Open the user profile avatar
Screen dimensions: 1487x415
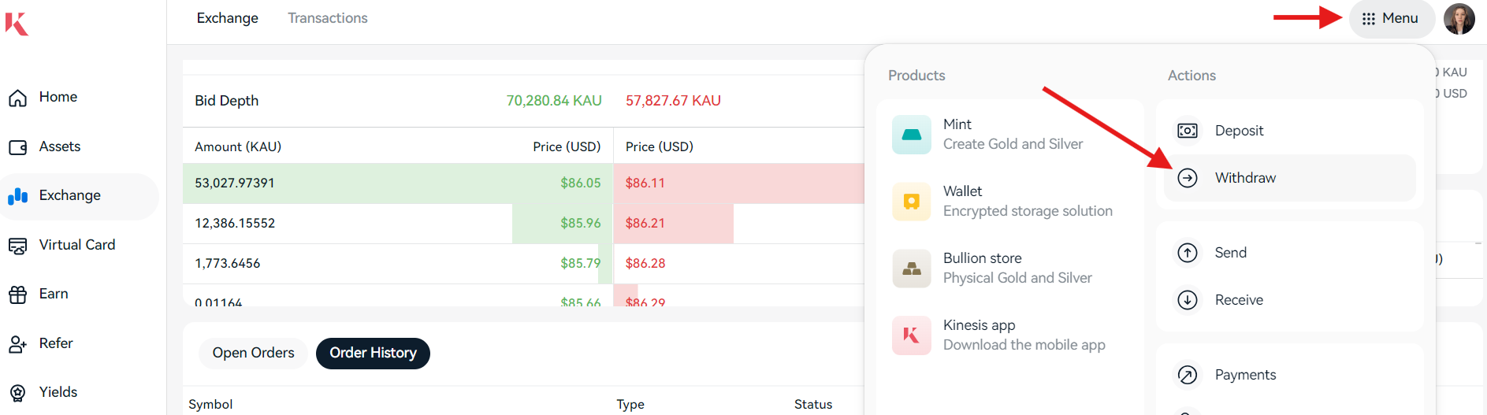coord(1459,19)
